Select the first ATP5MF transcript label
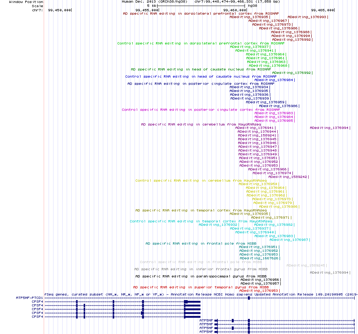 coord(206,320)
